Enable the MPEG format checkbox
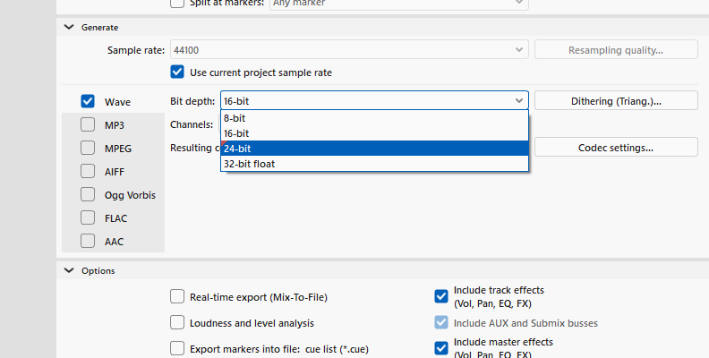Viewport: 709px width, 358px height. click(88, 148)
